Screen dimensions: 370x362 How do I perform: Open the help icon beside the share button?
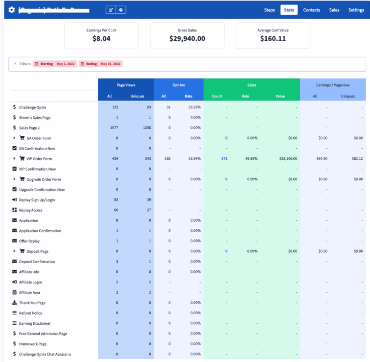(121, 10)
